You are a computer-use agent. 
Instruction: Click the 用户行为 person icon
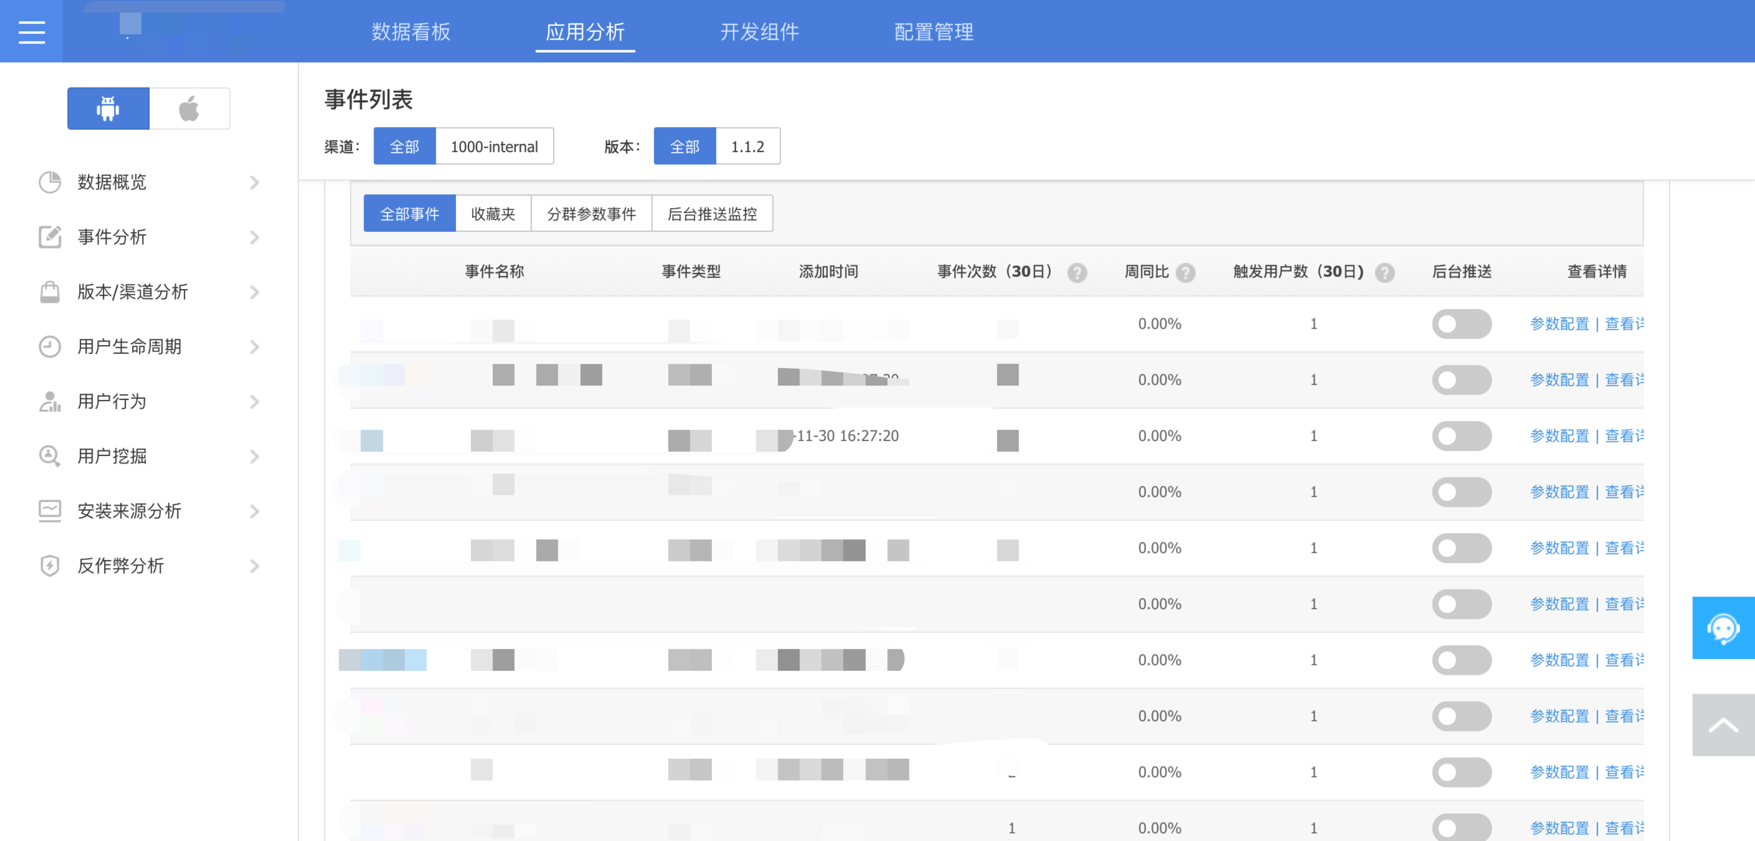click(50, 401)
